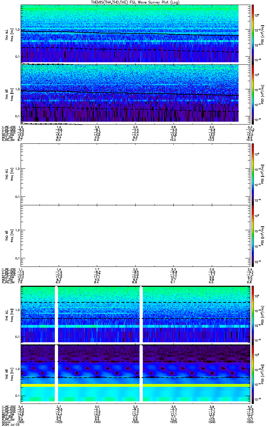Click the 'hhmm' time axis label

6,422
